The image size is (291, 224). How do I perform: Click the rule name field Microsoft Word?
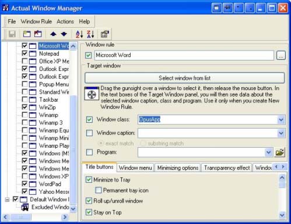184,55
